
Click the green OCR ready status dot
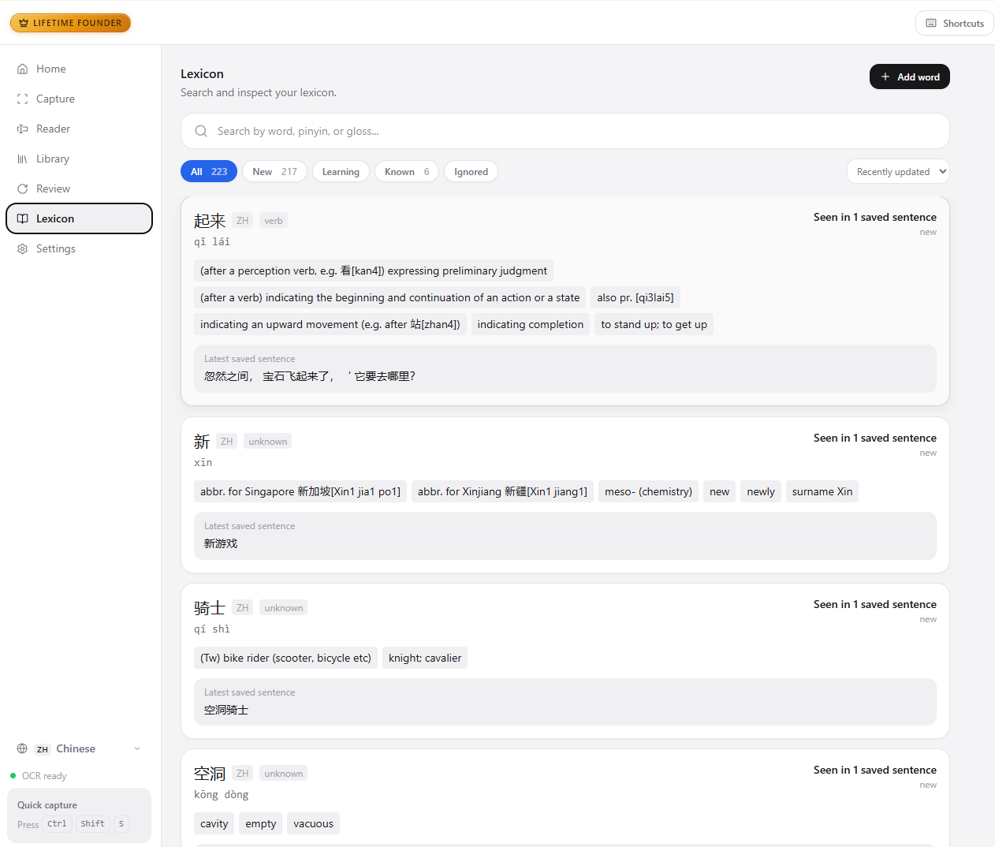click(13, 775)
